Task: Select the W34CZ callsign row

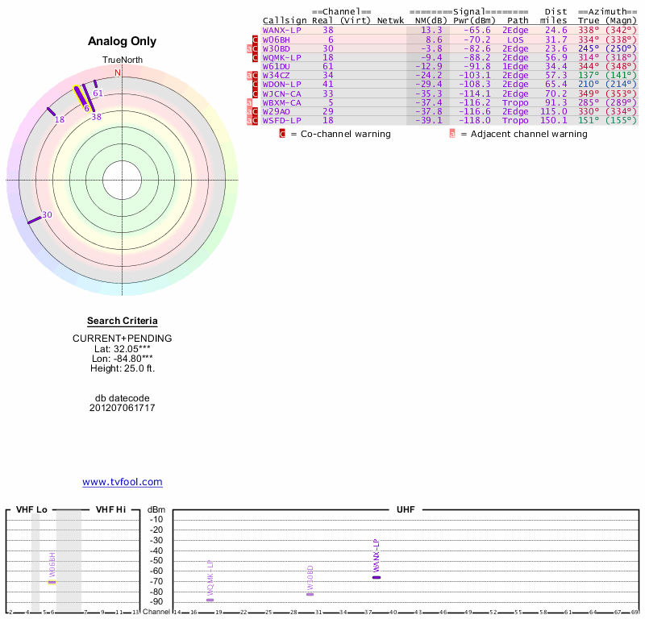Action: (276, 75)
